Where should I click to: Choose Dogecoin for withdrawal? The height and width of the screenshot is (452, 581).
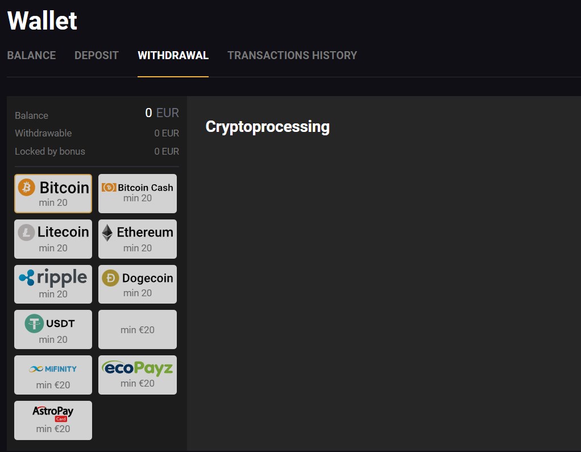(138, 284)
